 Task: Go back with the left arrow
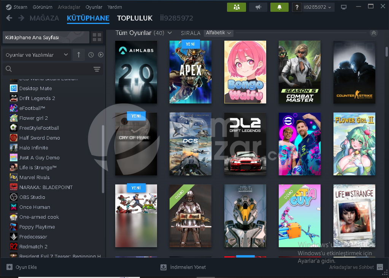pos(9,18)
